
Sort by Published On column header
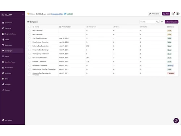coord(65,27)
